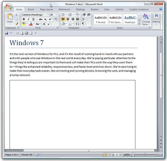Switch to the Mailings tab
Screen dimensions: 167x161
tap(80, 9)
